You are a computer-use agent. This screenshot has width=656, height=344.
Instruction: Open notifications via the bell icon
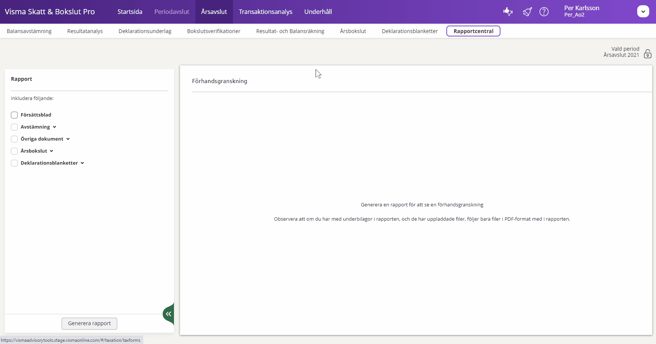pos(527,12)
